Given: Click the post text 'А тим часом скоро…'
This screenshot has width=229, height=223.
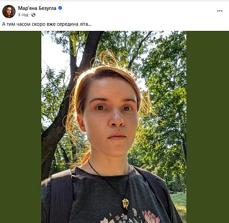Looking at the screenshot, I should pos(47,24).
